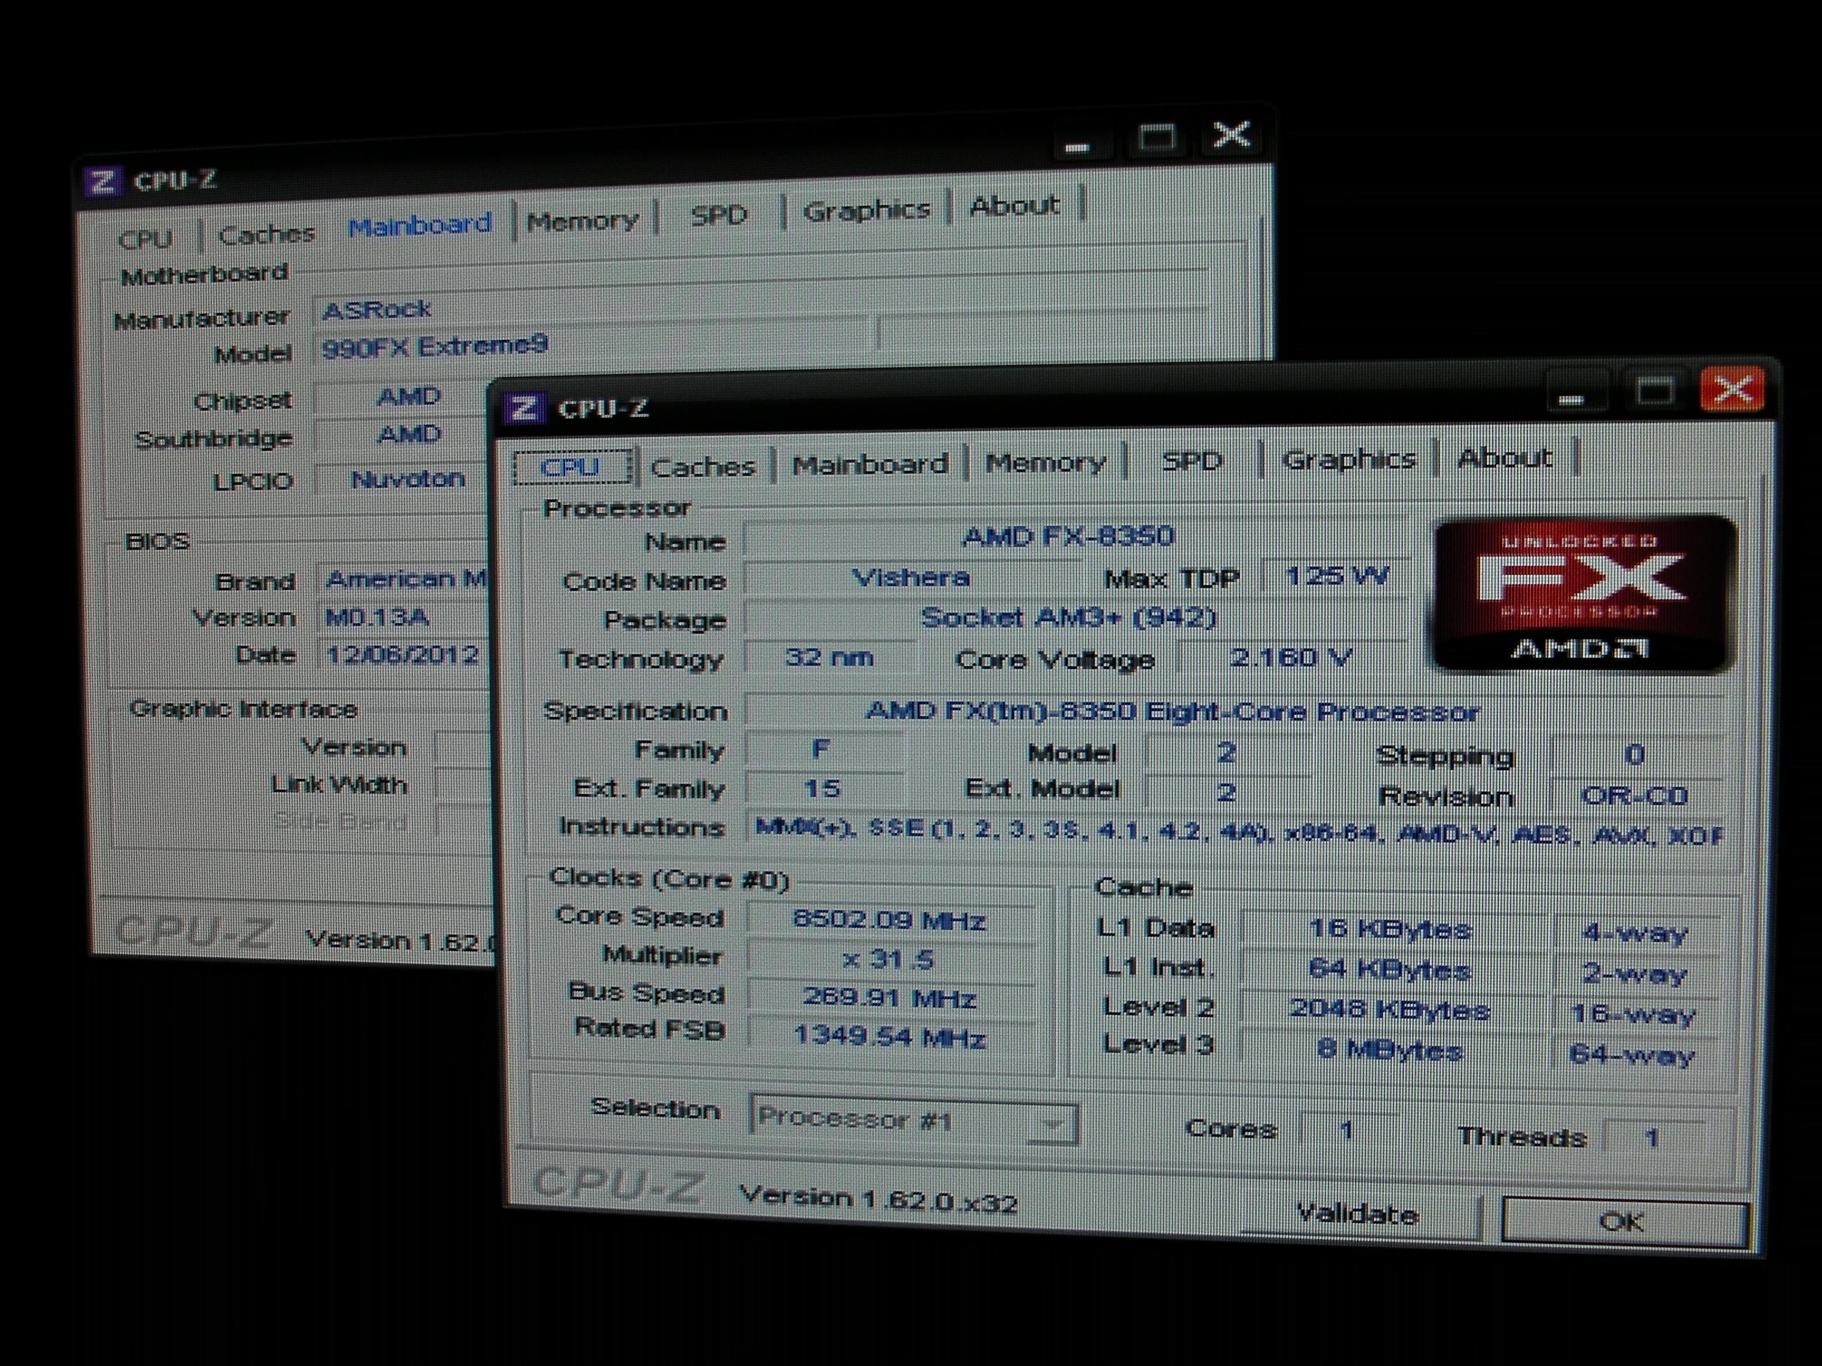Select Graphics tab in back window
This screenshot has width=1822, height=1366.
coord(866,211)
